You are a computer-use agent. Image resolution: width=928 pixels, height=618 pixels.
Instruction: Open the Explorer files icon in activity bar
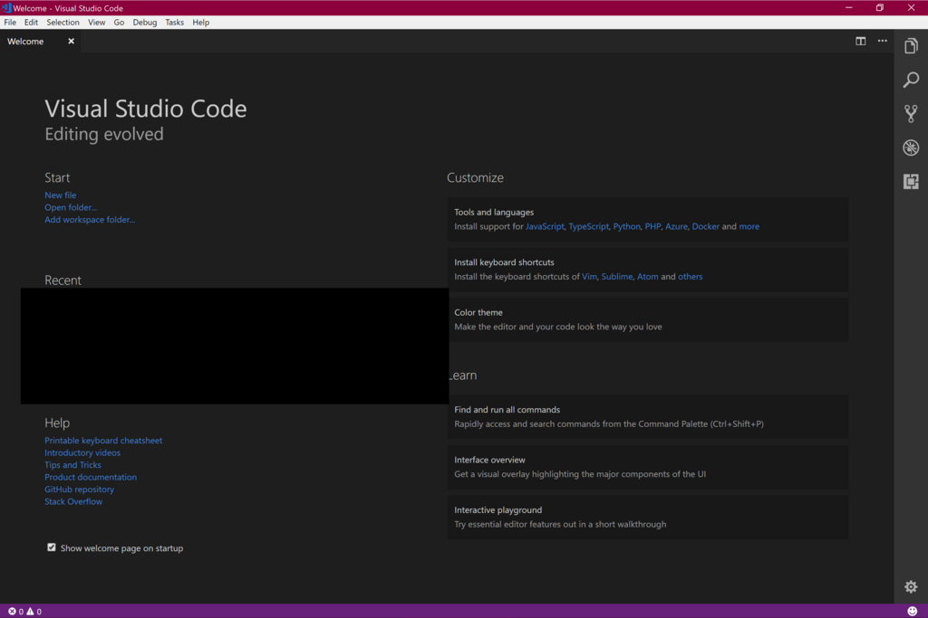coord(911,45)
